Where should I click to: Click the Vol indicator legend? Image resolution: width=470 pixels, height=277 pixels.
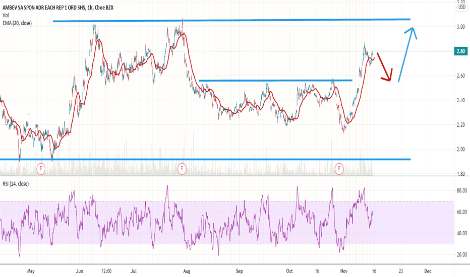pyautogui.click(x=6, y=15)
